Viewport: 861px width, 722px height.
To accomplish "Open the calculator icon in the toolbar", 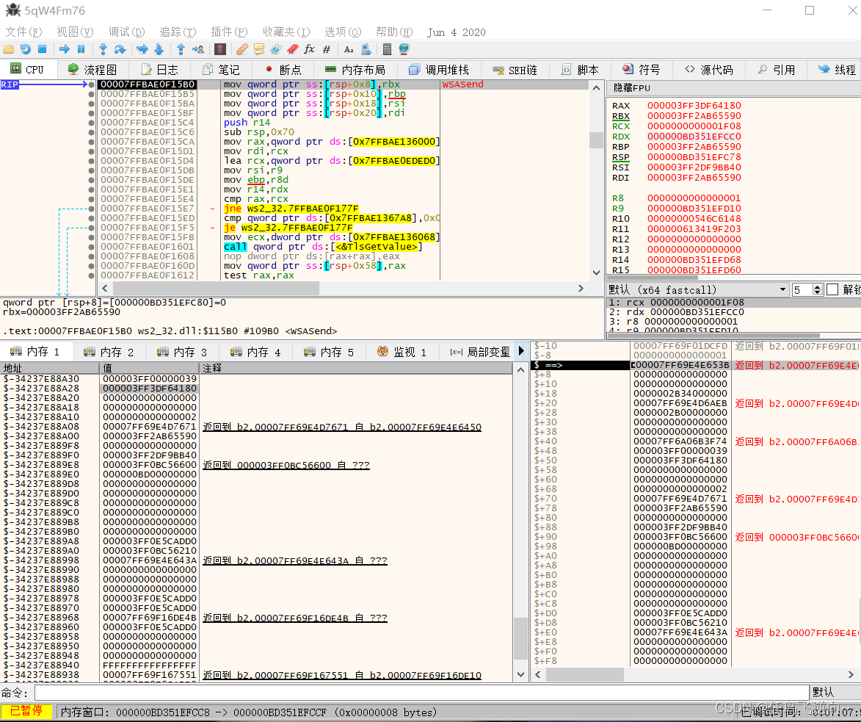I will [387, 49].
